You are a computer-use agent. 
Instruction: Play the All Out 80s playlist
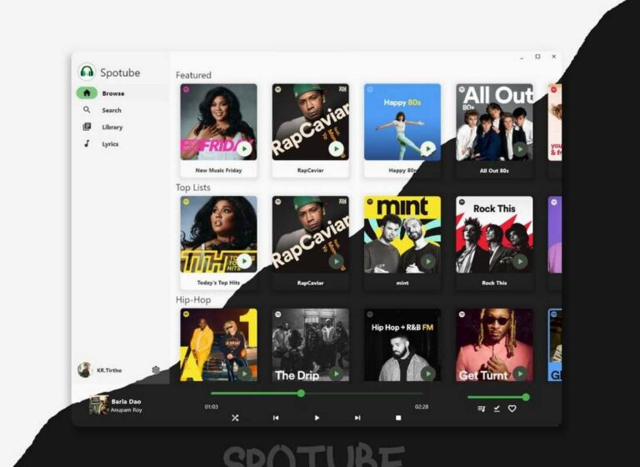520,149
